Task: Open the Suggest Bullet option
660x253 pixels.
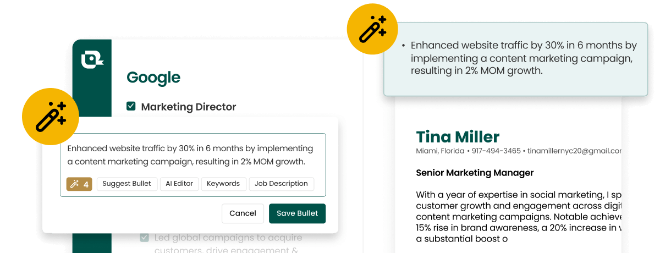Action: [127, 184]
